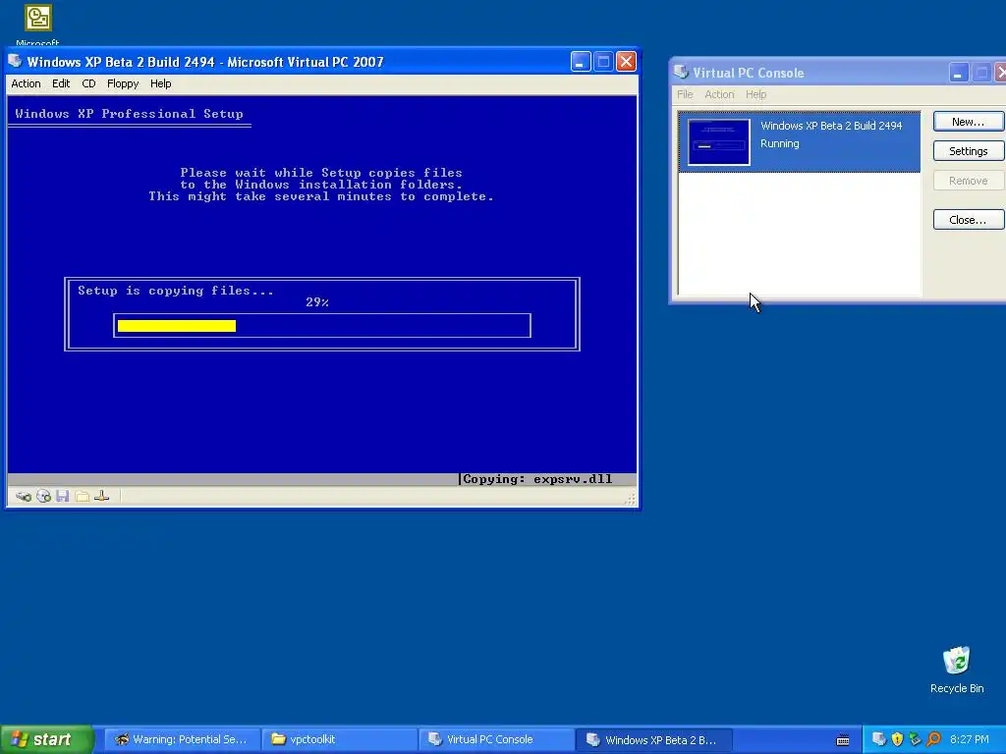
Task: Click the orange magnifier tray icon
Action: pos(933,739)
